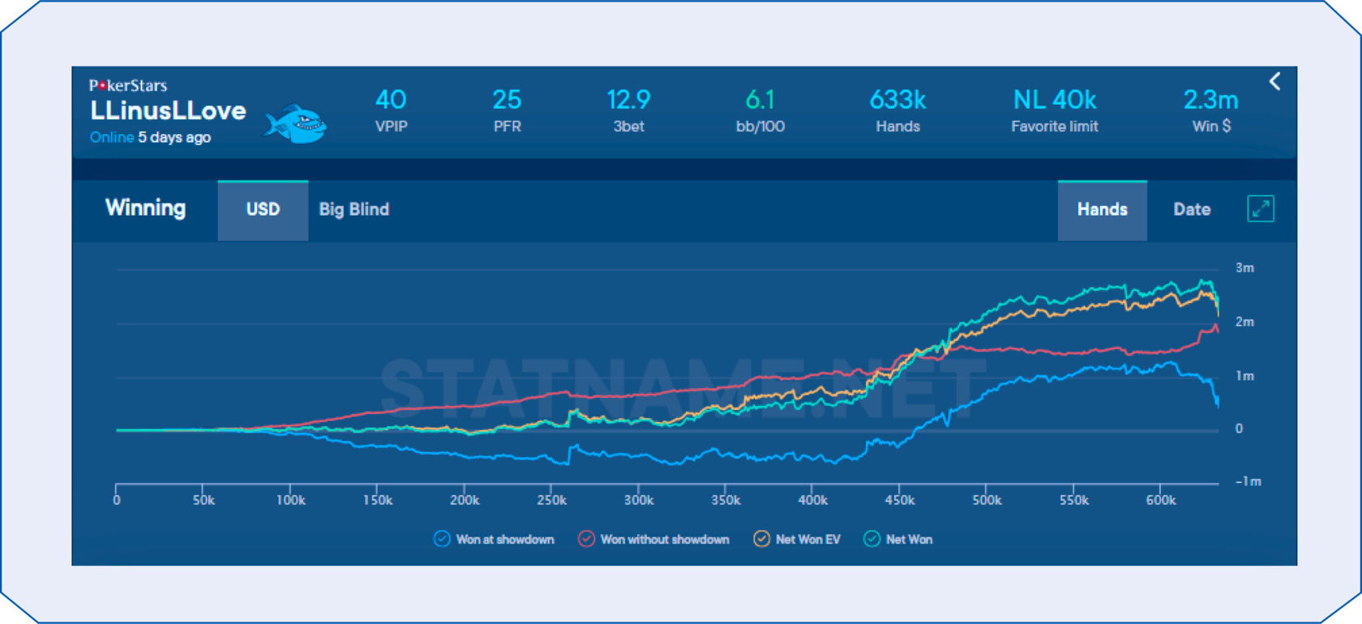Click the 40 VPIP stat
1362x624 pixels.
(x=391, y=110)
